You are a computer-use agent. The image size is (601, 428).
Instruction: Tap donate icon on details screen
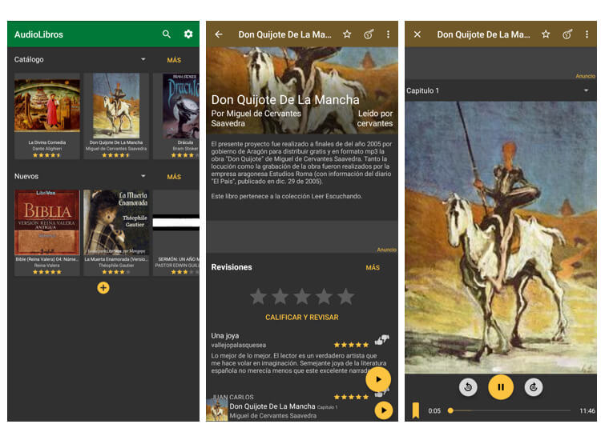coord(369,34)
